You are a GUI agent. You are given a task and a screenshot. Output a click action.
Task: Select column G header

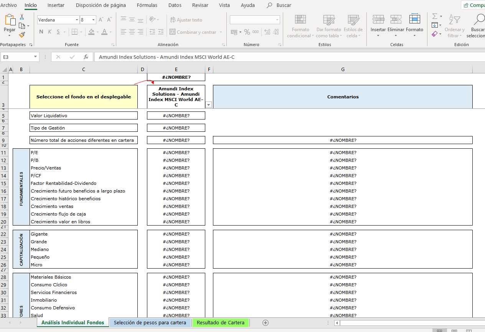(343, 70)
